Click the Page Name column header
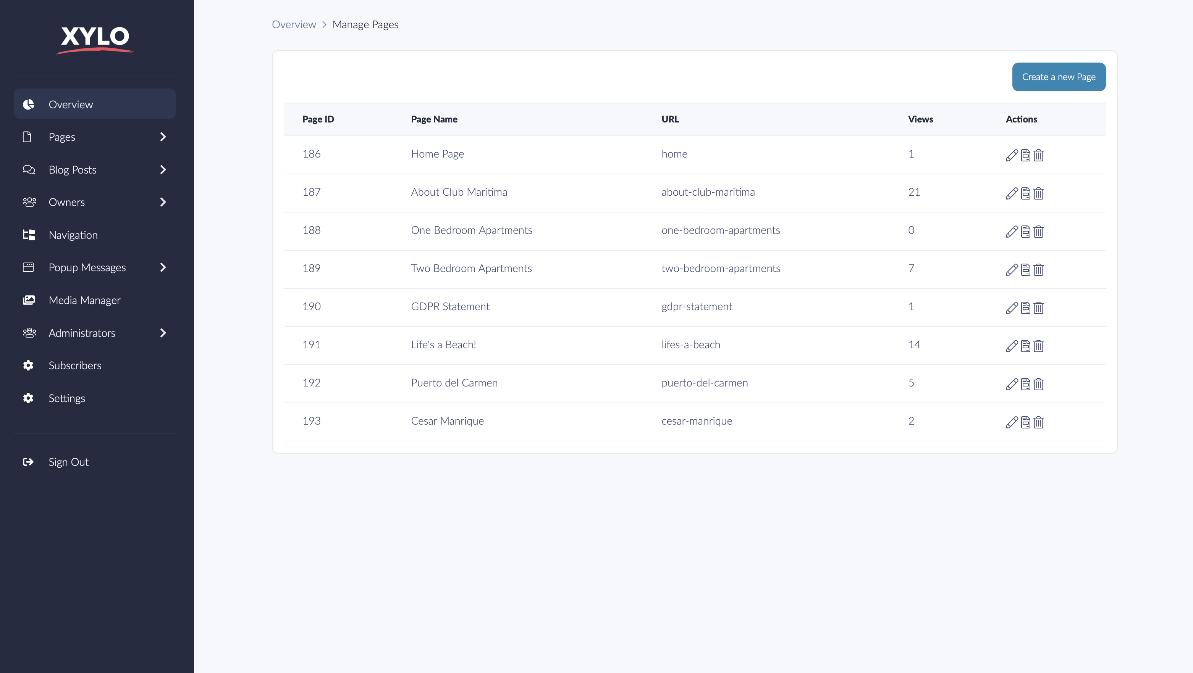Screen dimensions: 1193x673 tap(434, 119)
